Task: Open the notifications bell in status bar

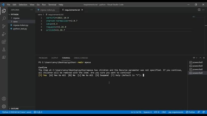Action: pos(203,112)
